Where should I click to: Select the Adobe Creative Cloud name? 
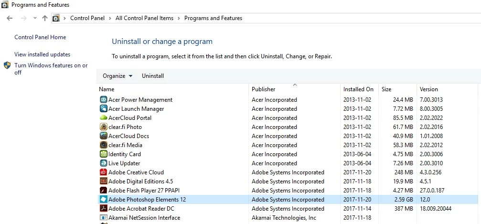136,172
